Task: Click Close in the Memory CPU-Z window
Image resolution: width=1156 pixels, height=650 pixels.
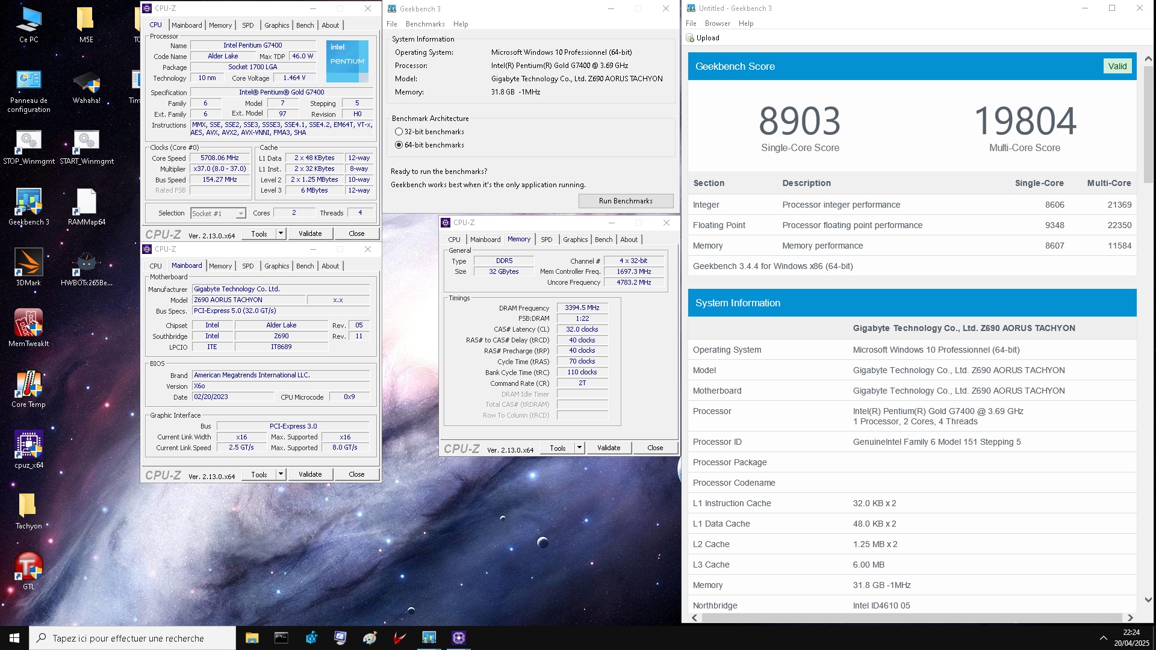Action: 655,448
